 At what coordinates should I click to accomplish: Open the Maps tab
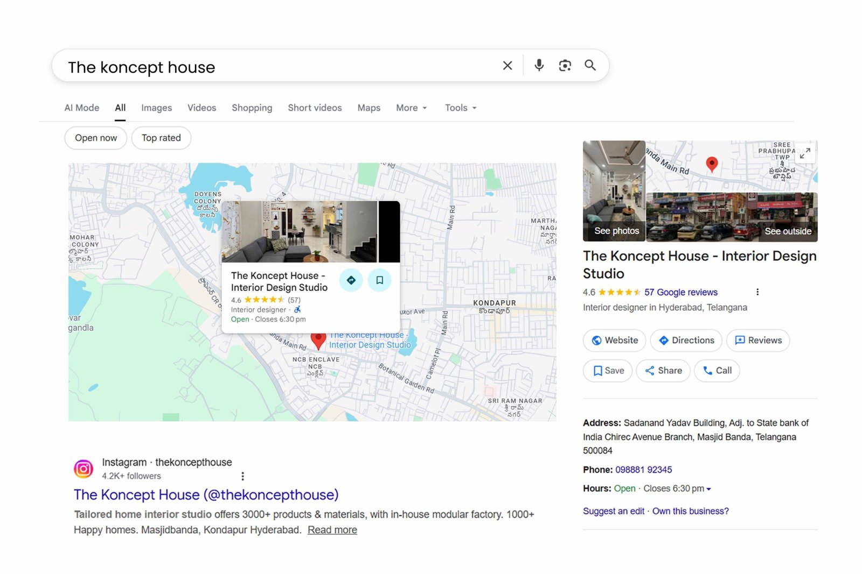369,108
